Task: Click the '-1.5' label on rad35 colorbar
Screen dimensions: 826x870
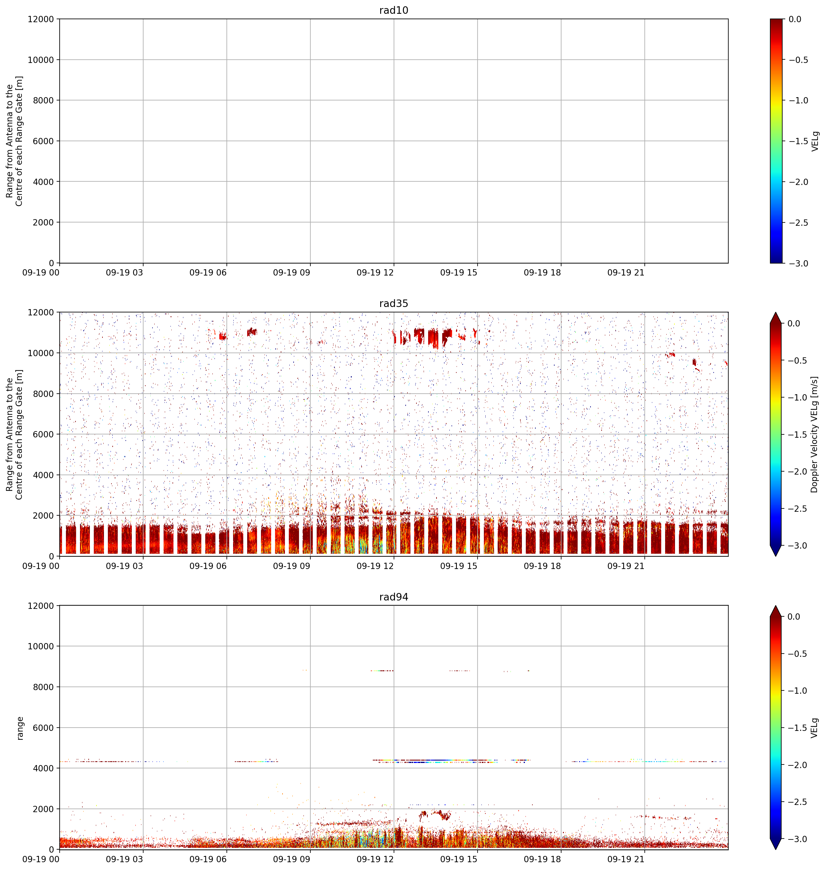Action: [797, 435]
